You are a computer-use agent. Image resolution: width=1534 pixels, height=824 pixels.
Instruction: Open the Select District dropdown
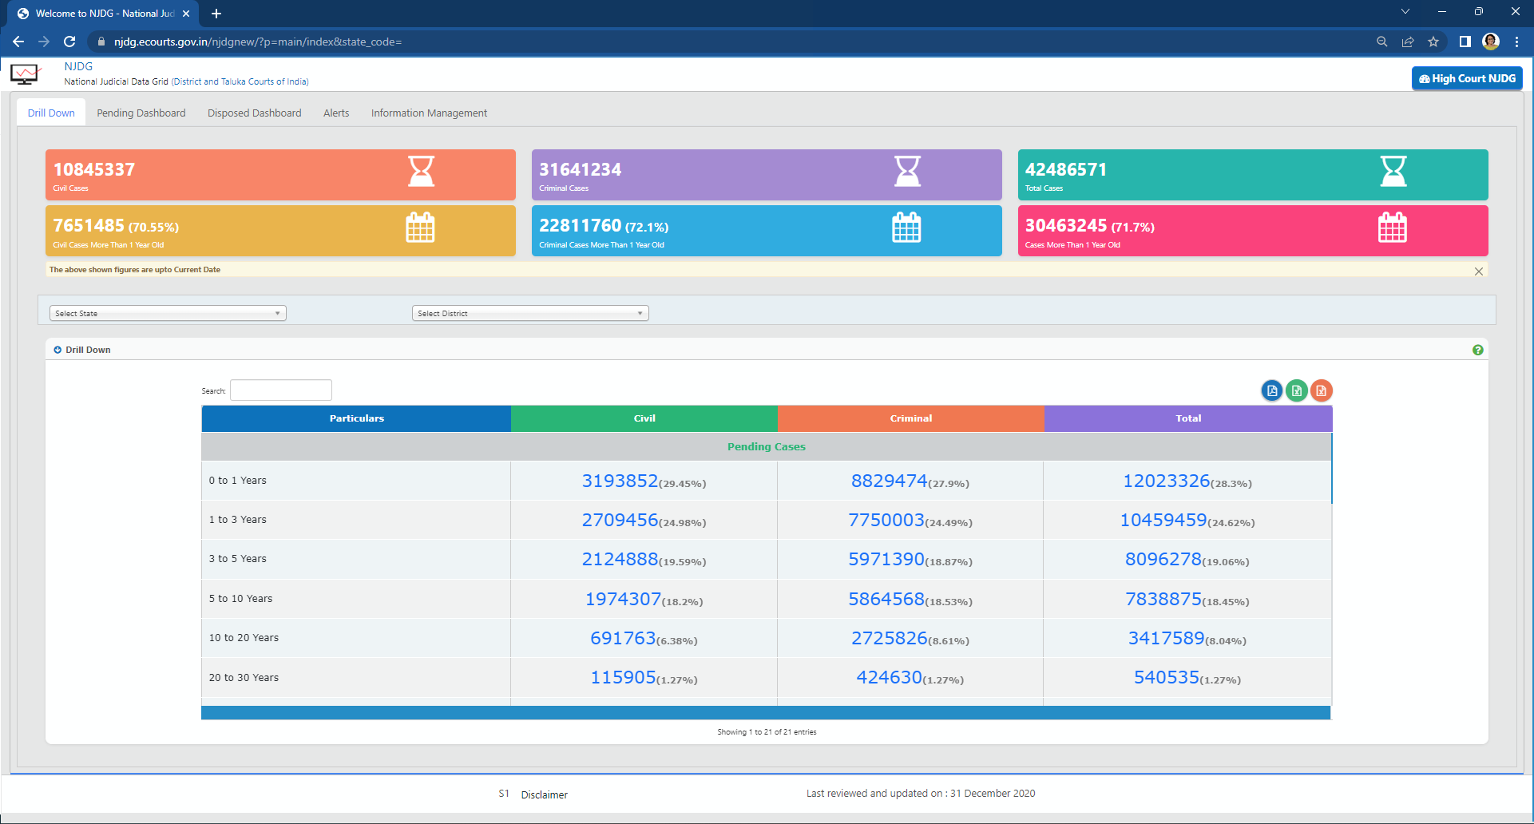(x=530, y=313)
